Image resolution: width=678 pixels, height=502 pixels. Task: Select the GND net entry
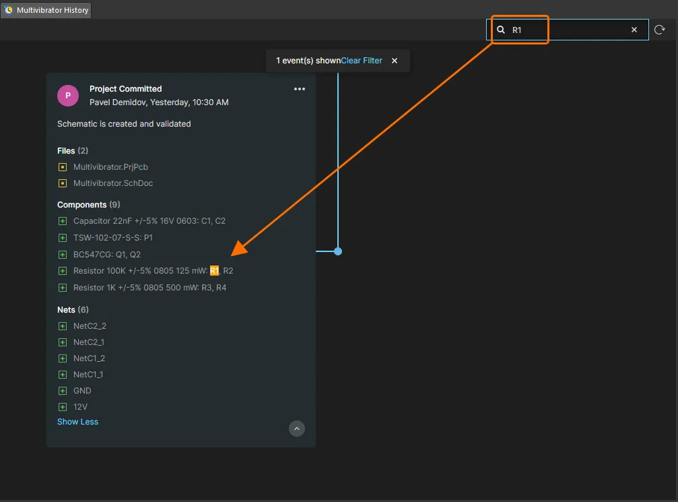tap(82, 390)
